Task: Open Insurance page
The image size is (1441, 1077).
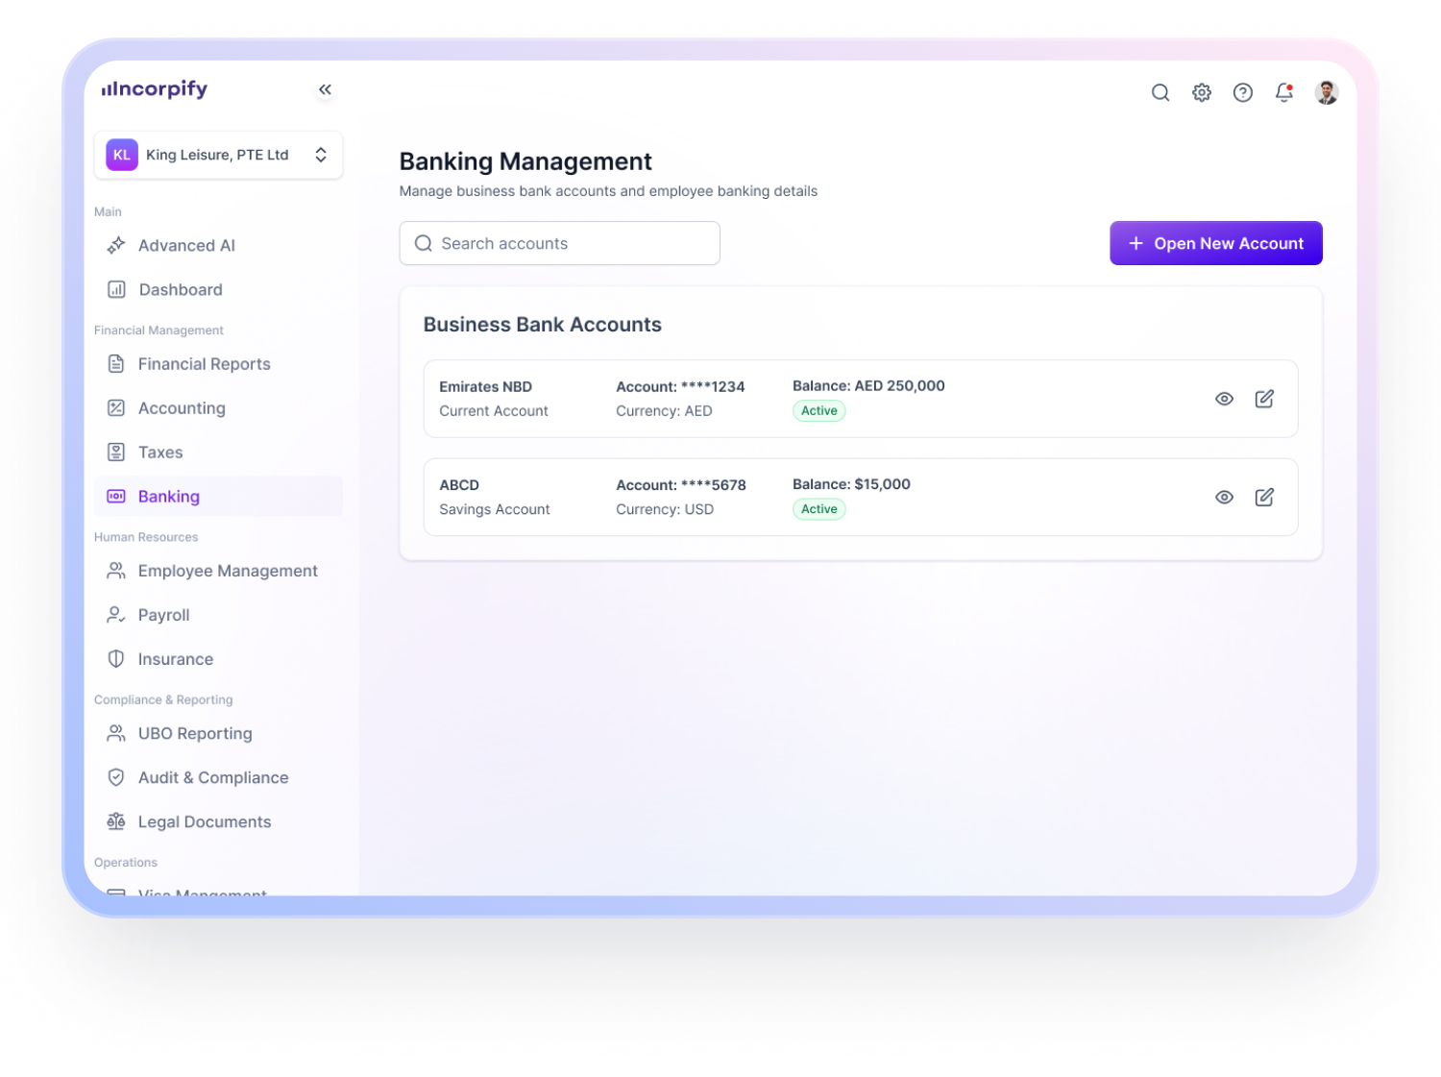Action: pyautogui.click(x=219, y=659)
